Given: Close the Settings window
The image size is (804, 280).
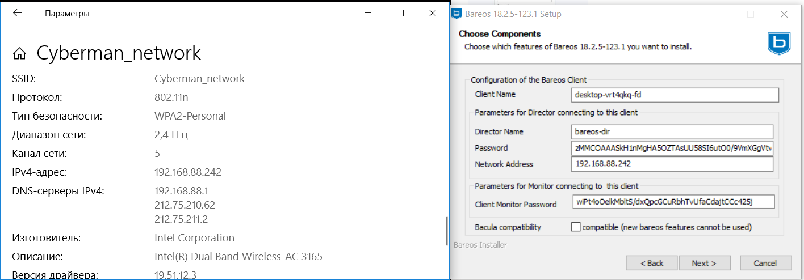Looking at the screenshot, I should 433,13.
